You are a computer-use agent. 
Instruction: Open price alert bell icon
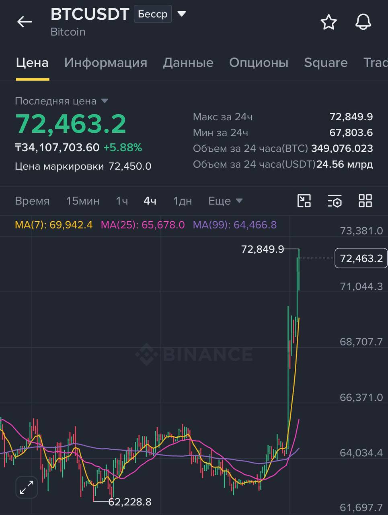pos(363,22)
